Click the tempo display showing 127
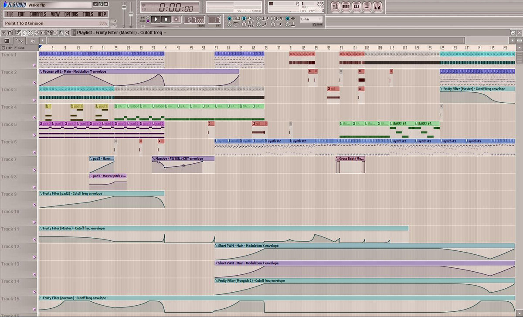The width and height of the screenshot is (523, 317). click(194, 20)
